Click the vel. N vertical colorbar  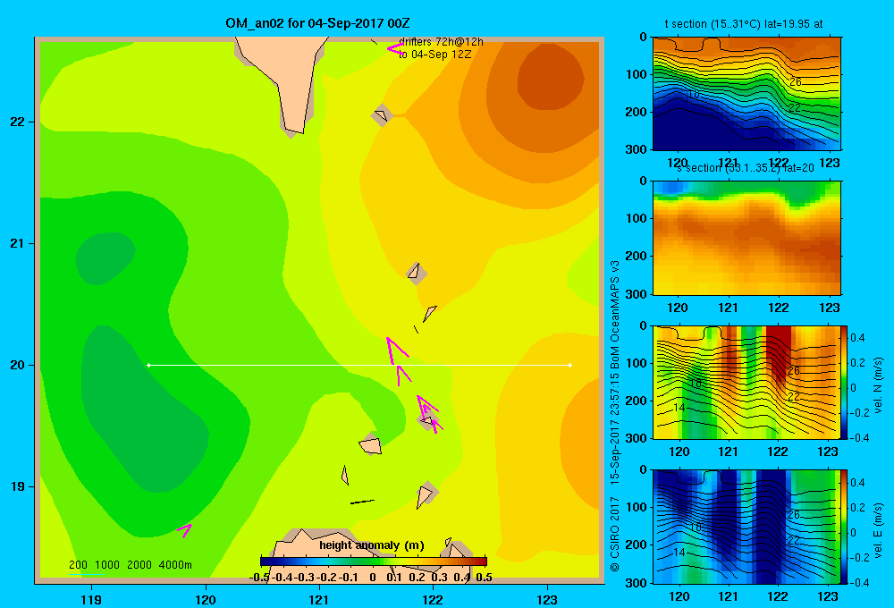[x=844, y=382]
